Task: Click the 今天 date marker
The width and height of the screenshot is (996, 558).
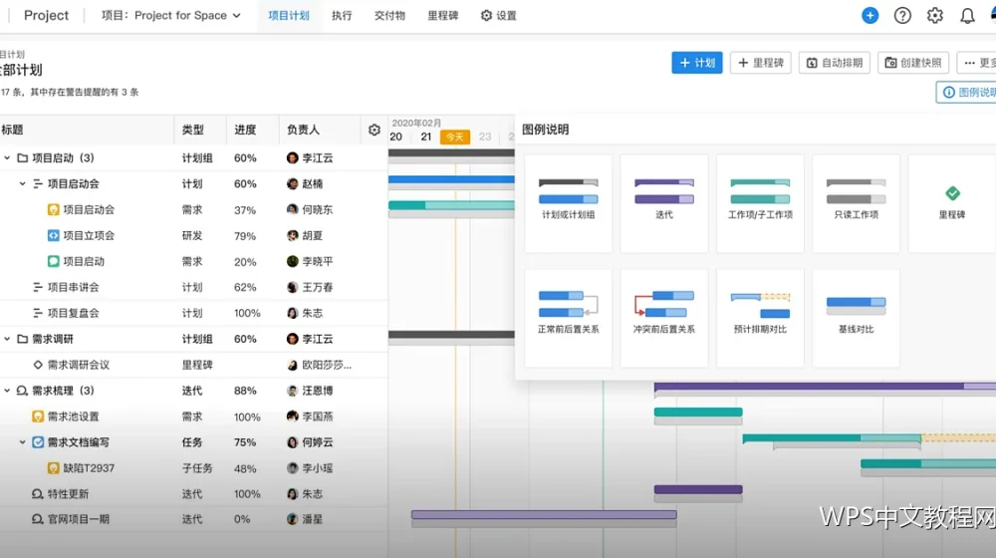Action: coord(455,137)
